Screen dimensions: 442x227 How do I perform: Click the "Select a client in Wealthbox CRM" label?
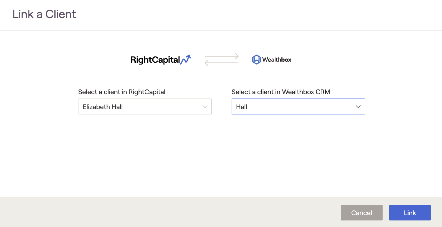[x=281, y=92]
